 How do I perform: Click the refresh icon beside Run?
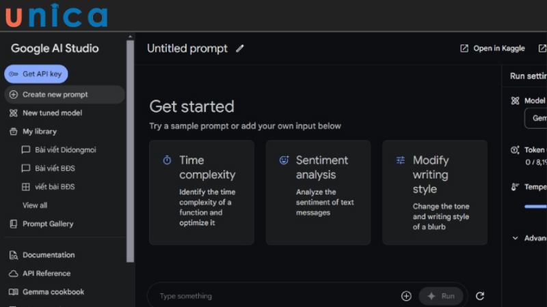point(480,296)
